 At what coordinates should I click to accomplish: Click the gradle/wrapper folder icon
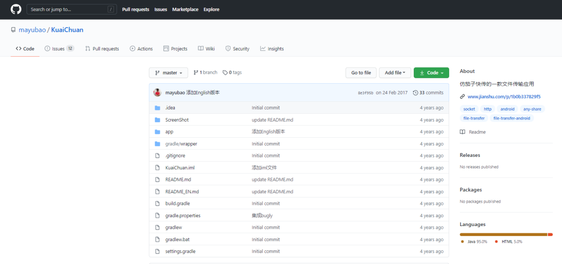pyautogui.click(x=157, y=144)
